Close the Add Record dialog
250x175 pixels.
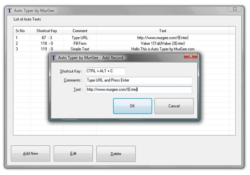pos(190,56)
